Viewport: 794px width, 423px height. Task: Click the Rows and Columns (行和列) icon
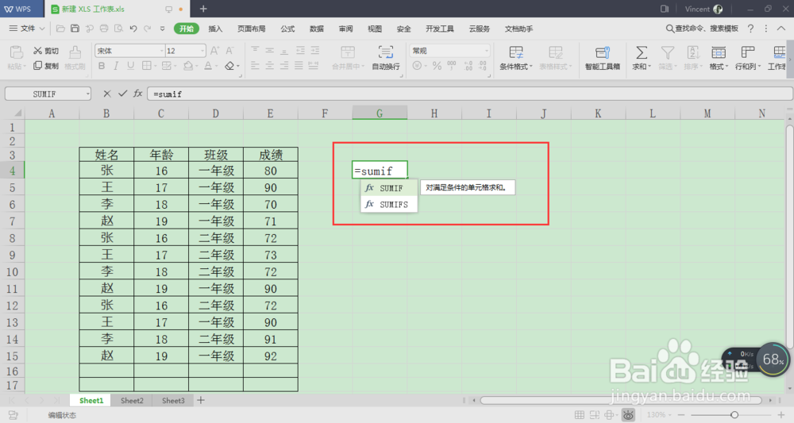click(747, 52)
